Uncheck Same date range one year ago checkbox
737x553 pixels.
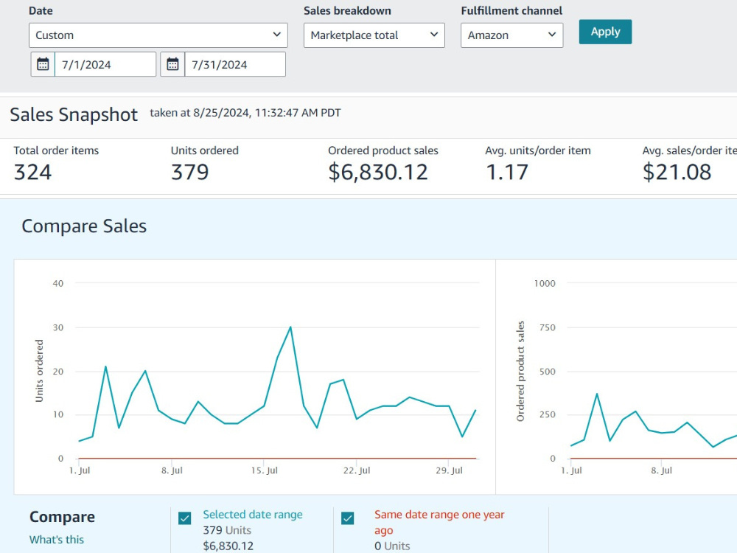348,518
